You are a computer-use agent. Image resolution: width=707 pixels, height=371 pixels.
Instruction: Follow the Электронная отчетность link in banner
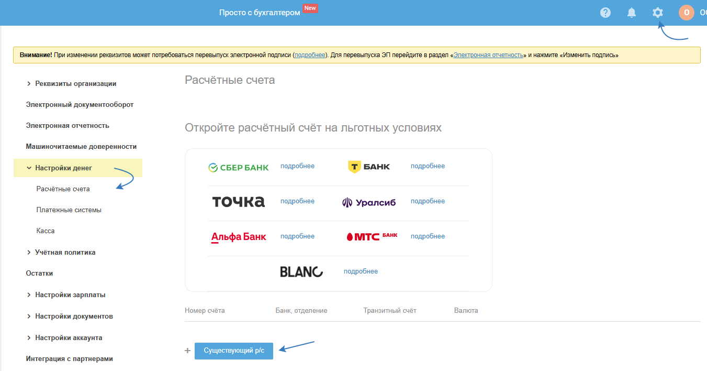tap(488, 54)
